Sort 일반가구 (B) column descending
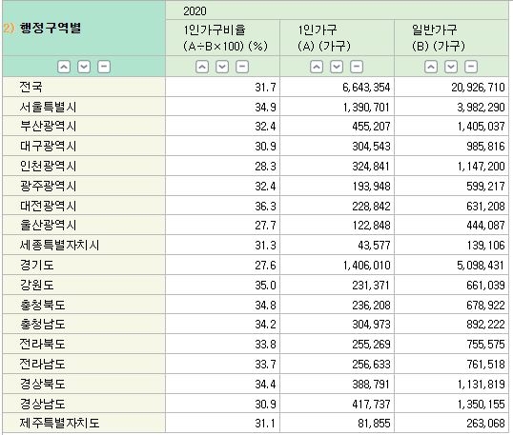This screenshot has height=435, width=513. [x=451, y=67]
